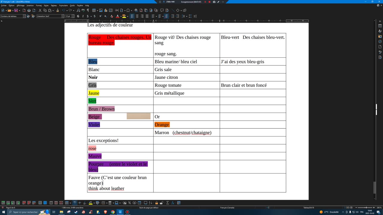Open sidebar Properties panel icon
This screenshot has height=215, width=383.
pyautogui.click(x=380, y=26)
